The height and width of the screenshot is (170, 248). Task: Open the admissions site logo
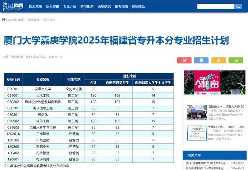tap(13, 6)
